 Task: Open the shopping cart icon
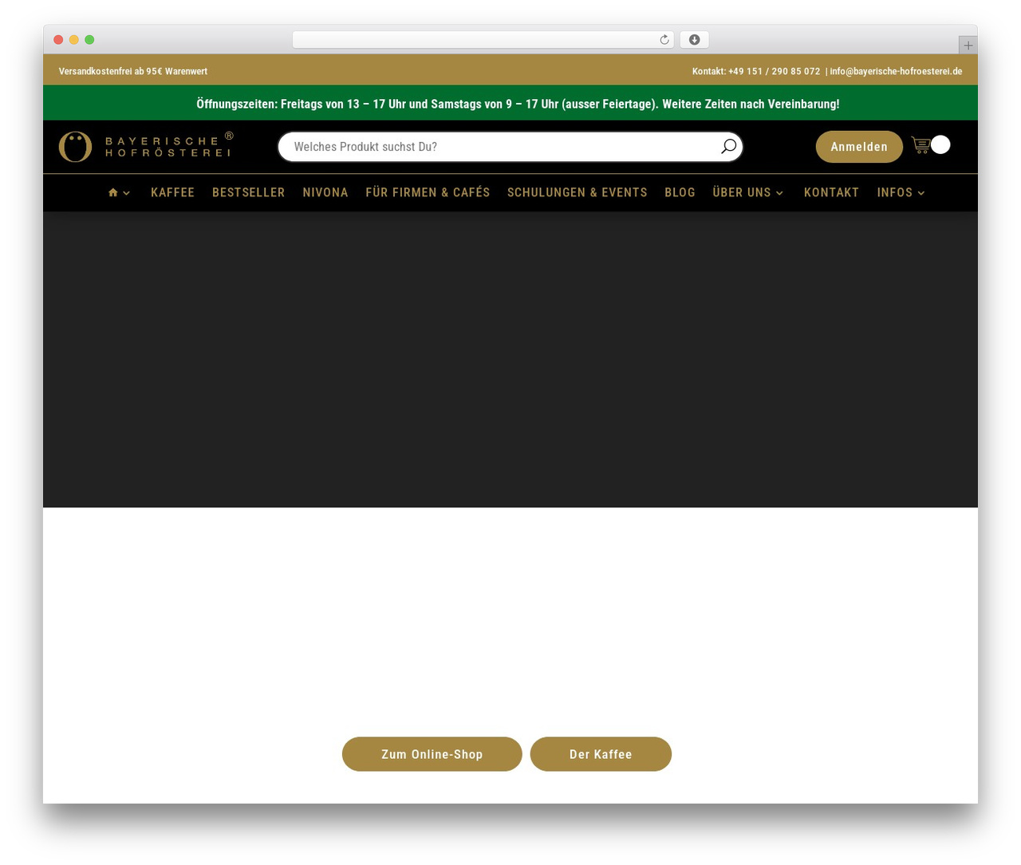coord(921,145)
